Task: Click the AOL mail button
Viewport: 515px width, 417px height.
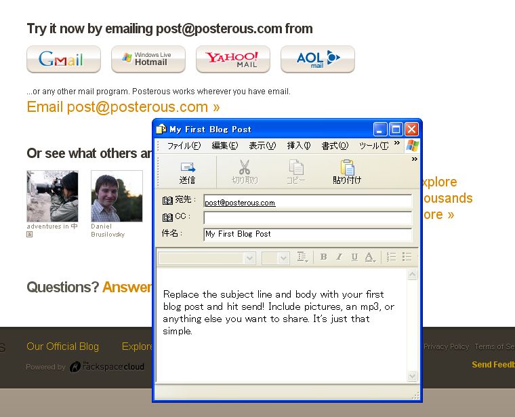Action: [318, 59]
